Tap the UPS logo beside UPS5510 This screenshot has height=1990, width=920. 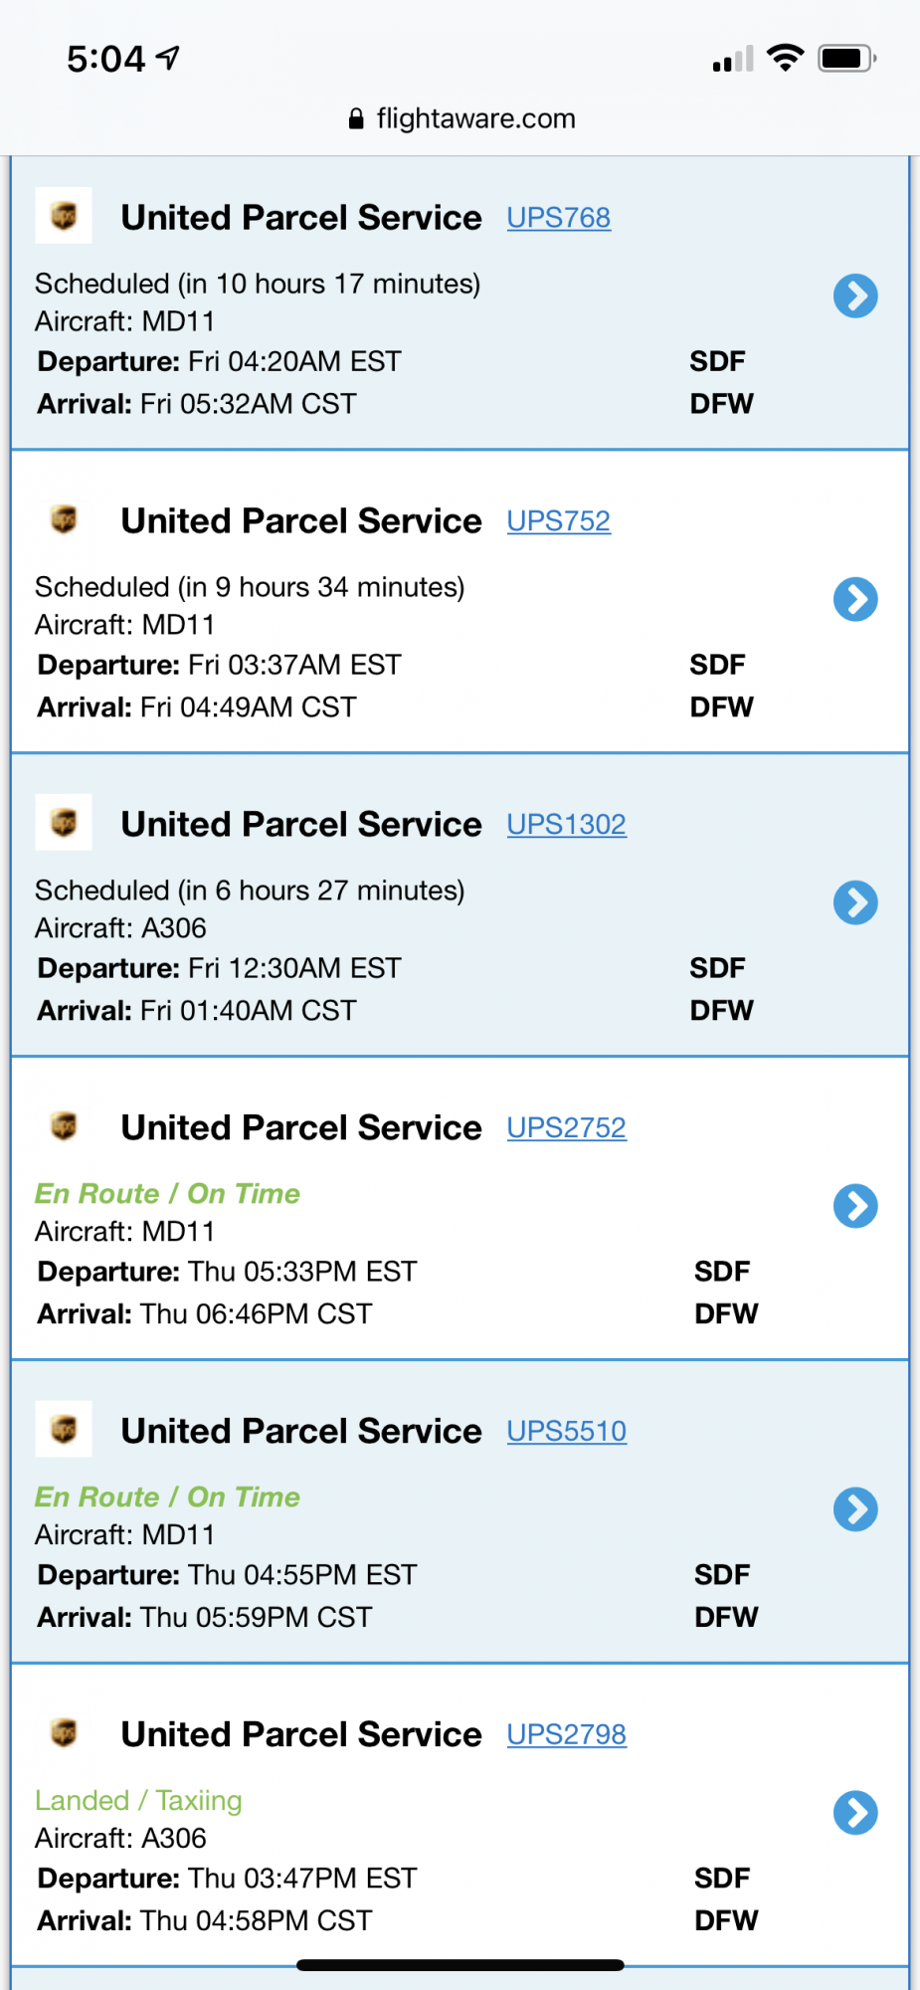click(x=64, y=1430)
